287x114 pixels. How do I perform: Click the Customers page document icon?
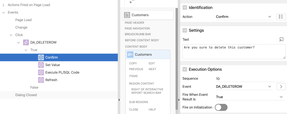127,15
